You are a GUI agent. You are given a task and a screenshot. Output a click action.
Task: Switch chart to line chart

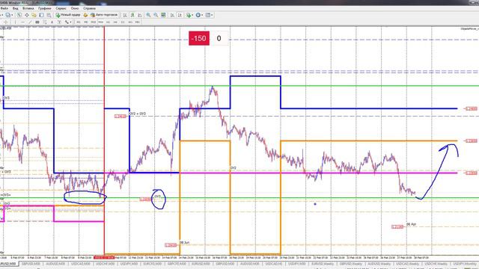tap(140, 15)
